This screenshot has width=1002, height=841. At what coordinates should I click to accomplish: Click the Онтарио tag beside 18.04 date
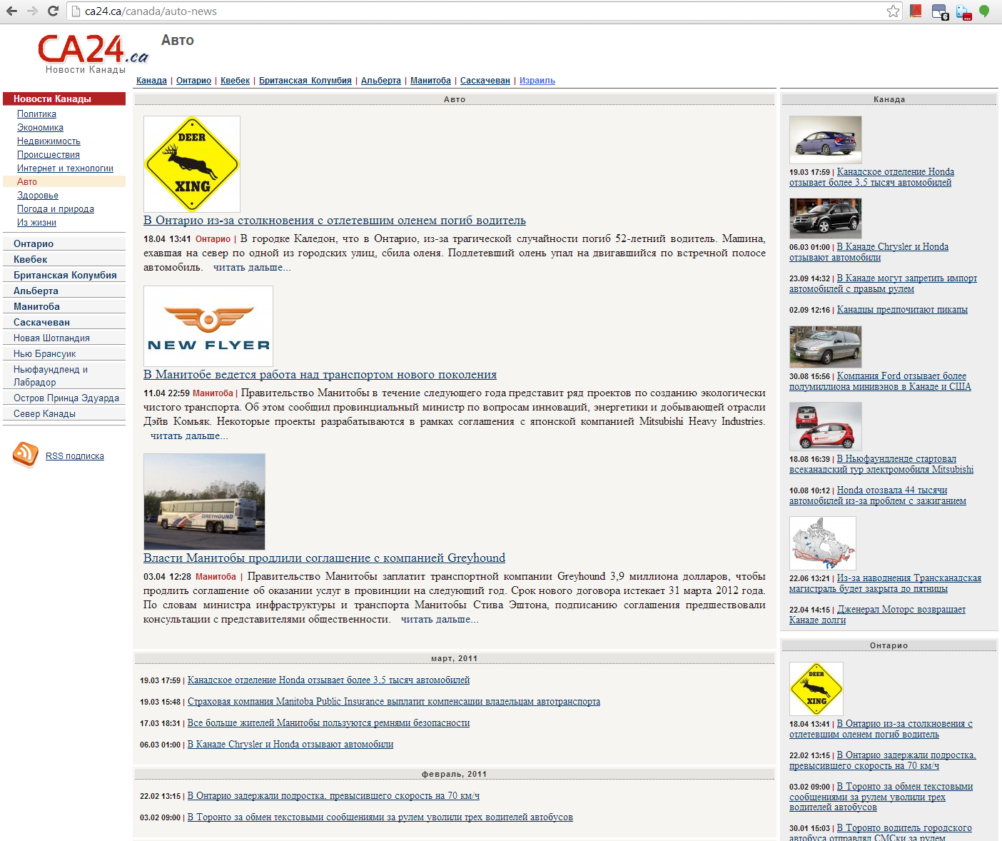coord(213,239)
